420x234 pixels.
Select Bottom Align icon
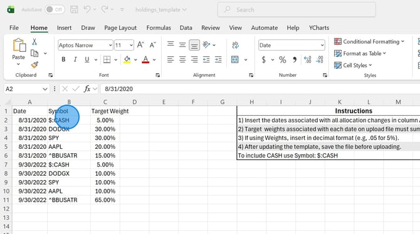(x=194, y=45)
